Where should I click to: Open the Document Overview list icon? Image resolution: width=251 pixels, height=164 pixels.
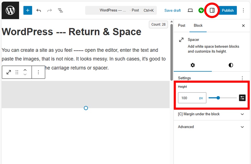(x=60, y=10)
